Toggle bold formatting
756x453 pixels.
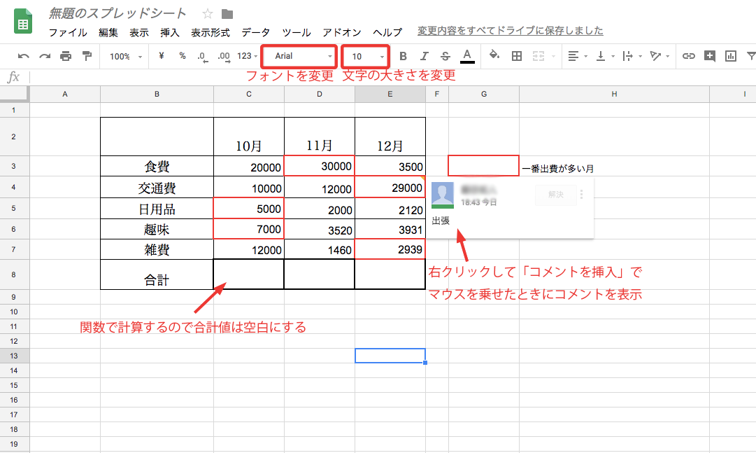click(403, 56)
